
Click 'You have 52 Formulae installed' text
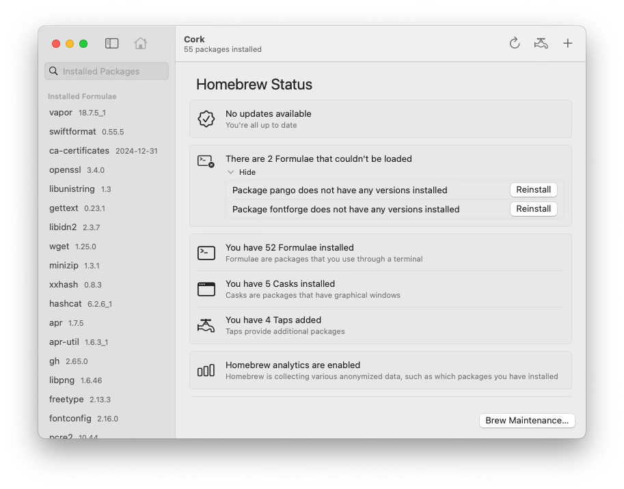point(289,247)
